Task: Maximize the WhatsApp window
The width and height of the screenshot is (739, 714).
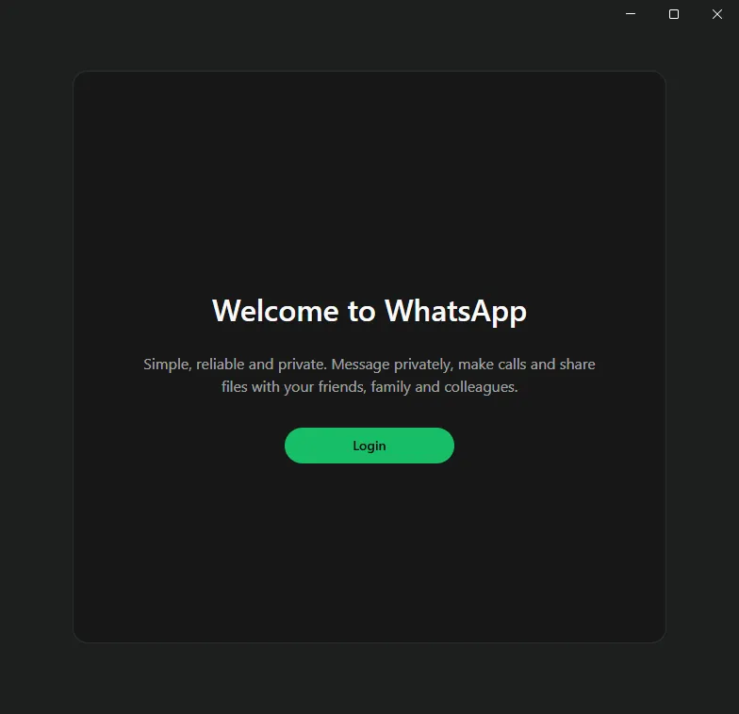Action: (x=674, y=14)
